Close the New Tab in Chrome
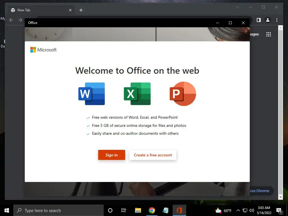288x216 pixels. pyautogui.click(x=70, y=10)
